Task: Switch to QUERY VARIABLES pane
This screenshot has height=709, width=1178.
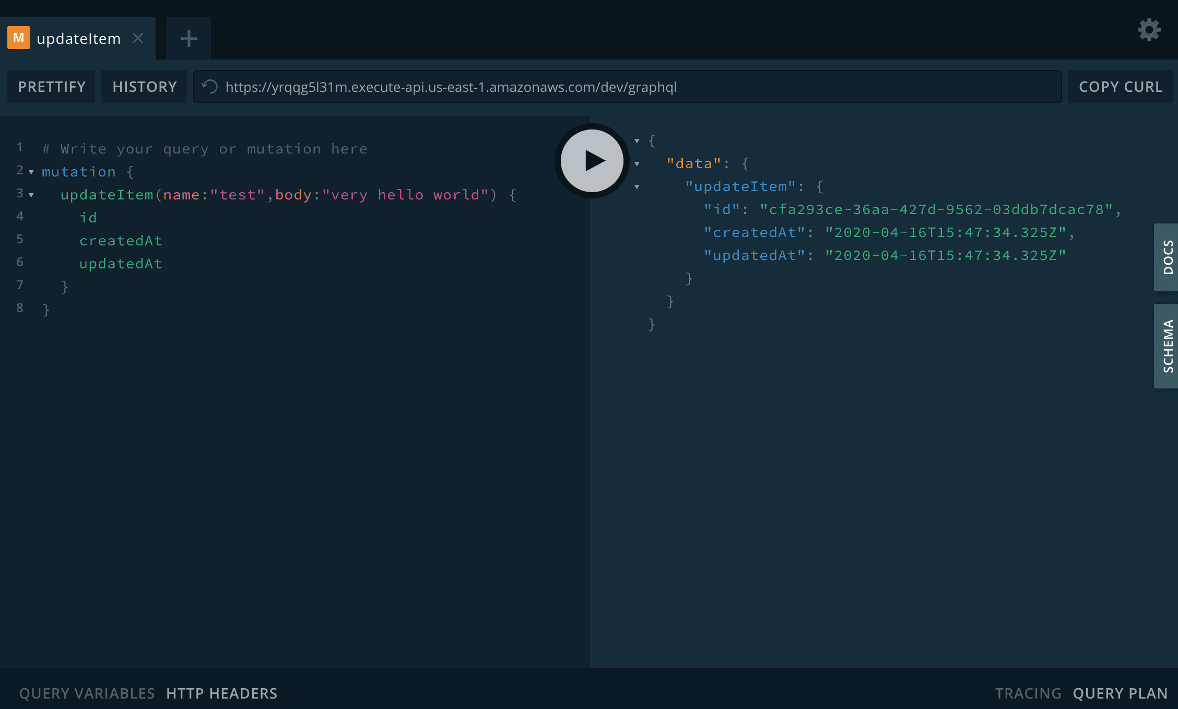Action: 87,693
